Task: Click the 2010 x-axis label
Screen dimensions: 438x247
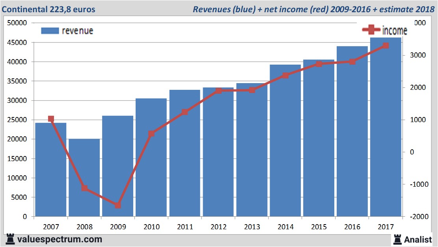Action: click(x=151, y=227)
